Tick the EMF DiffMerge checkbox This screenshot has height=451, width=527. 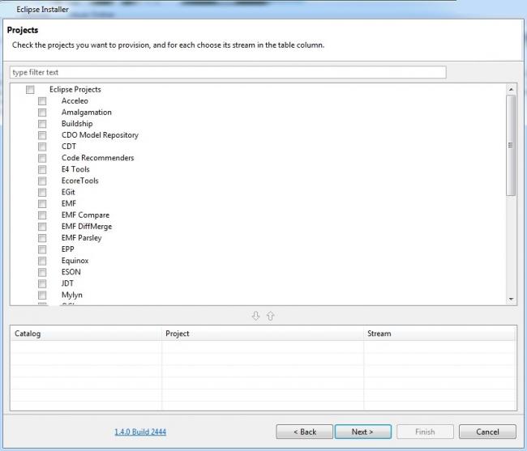click(42, 227)
